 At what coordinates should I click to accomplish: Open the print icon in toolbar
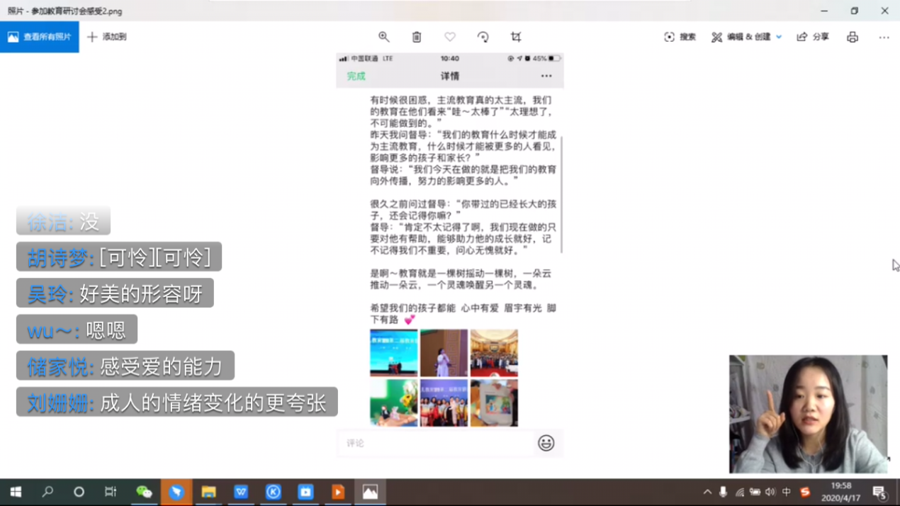(853, 37)
